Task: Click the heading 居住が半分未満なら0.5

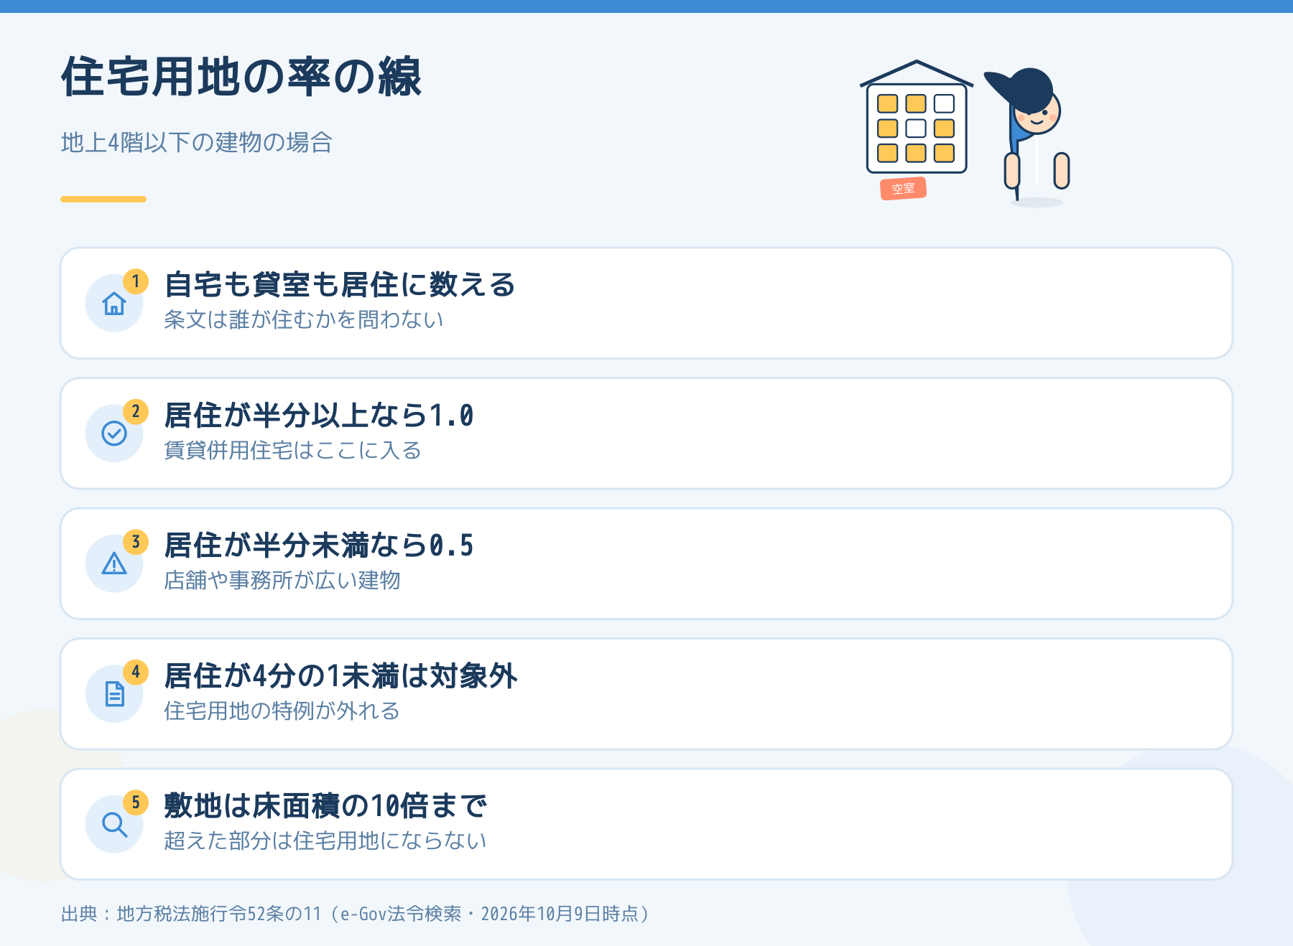Action: 319,545
